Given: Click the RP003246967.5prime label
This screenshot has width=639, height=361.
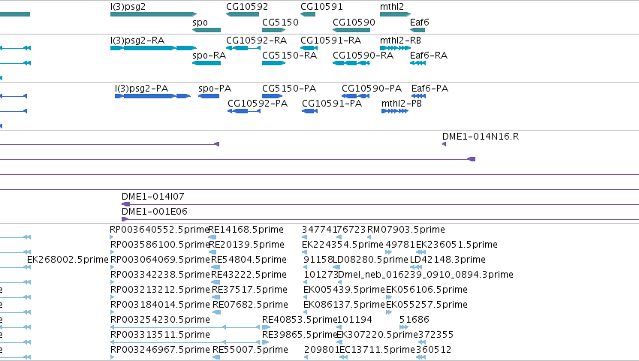Looking at the screenshot, I should (160, 350).
